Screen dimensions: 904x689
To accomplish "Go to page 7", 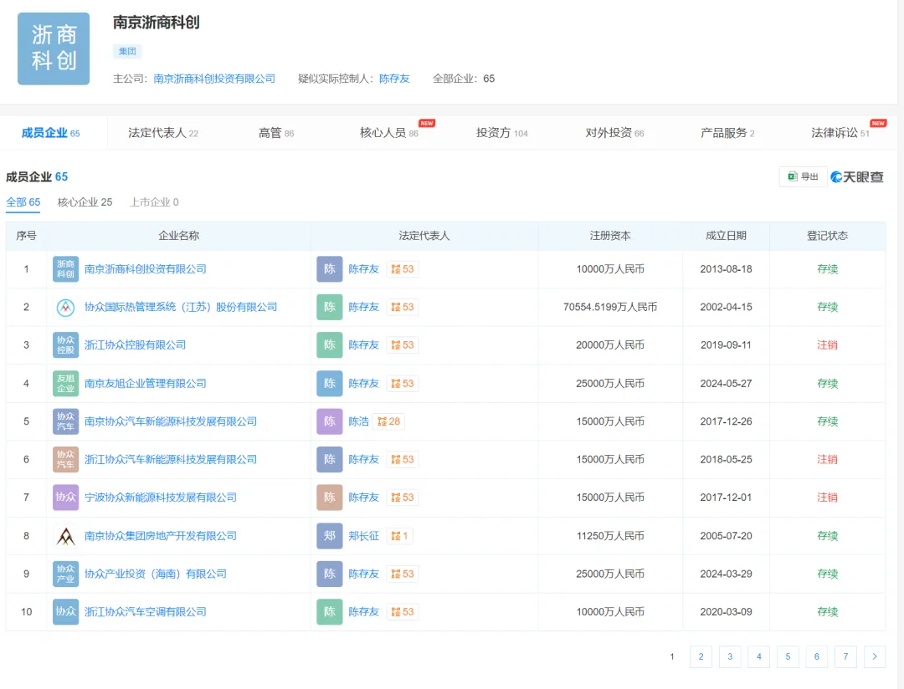I will (x=845, y=656).
